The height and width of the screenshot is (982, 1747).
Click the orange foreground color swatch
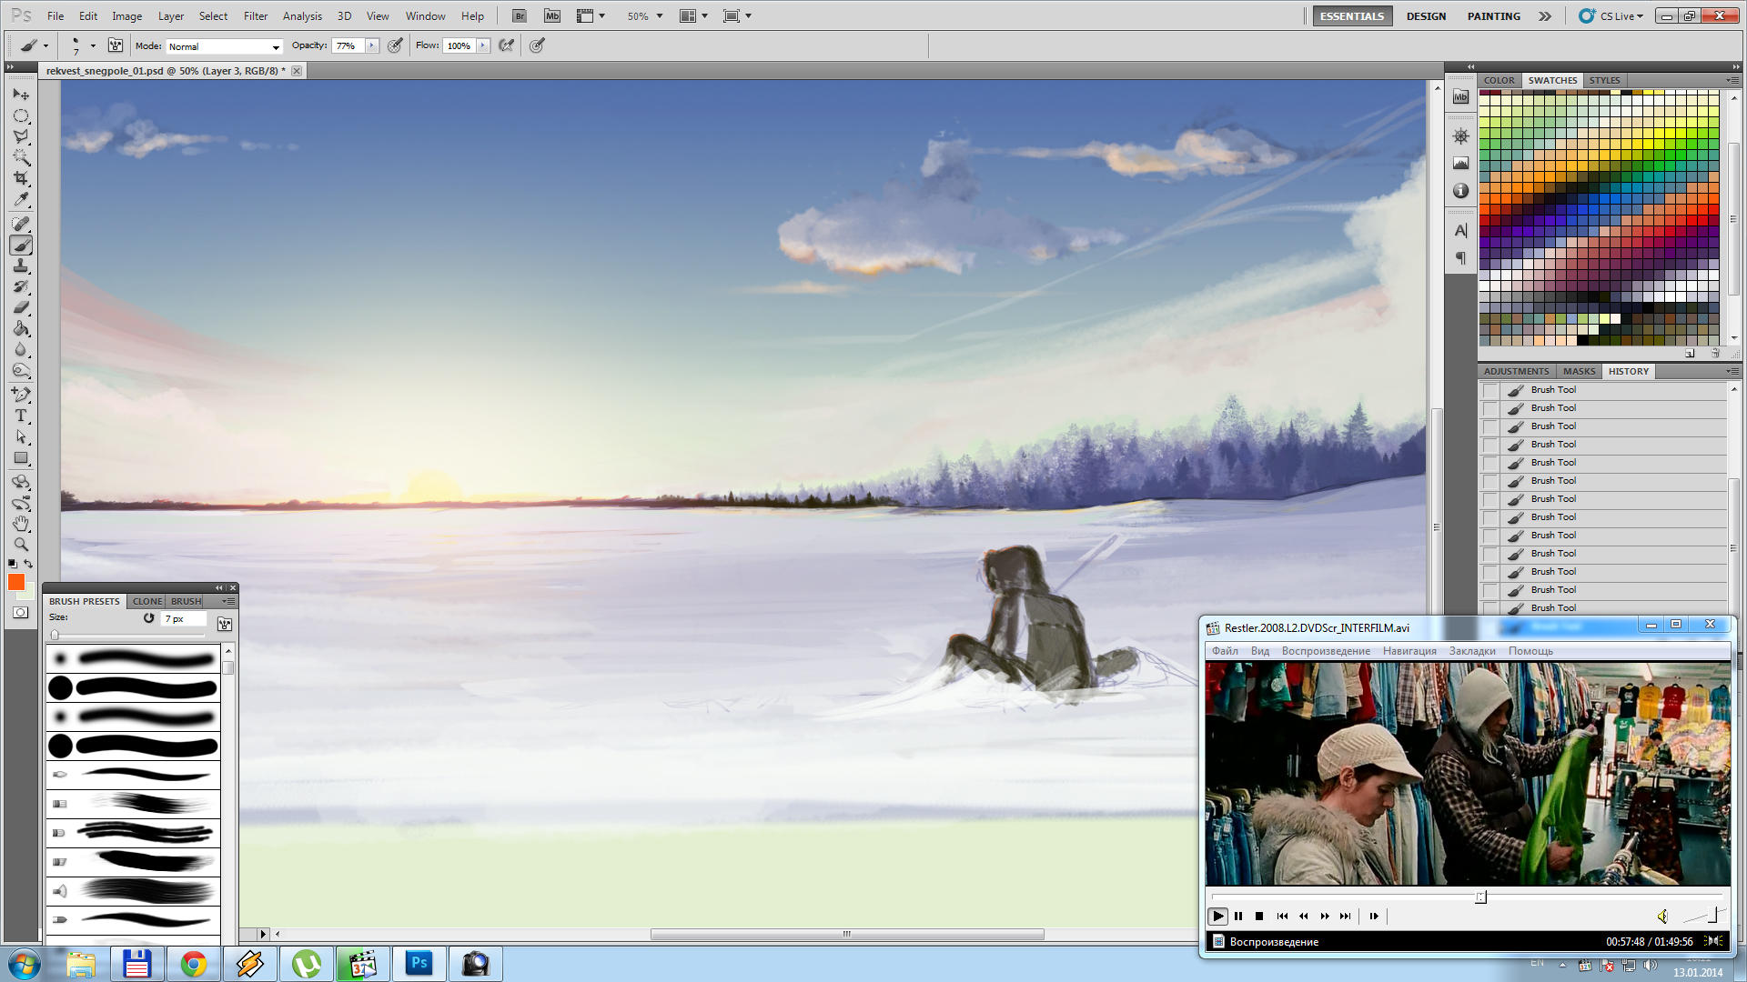coord(16,582)
